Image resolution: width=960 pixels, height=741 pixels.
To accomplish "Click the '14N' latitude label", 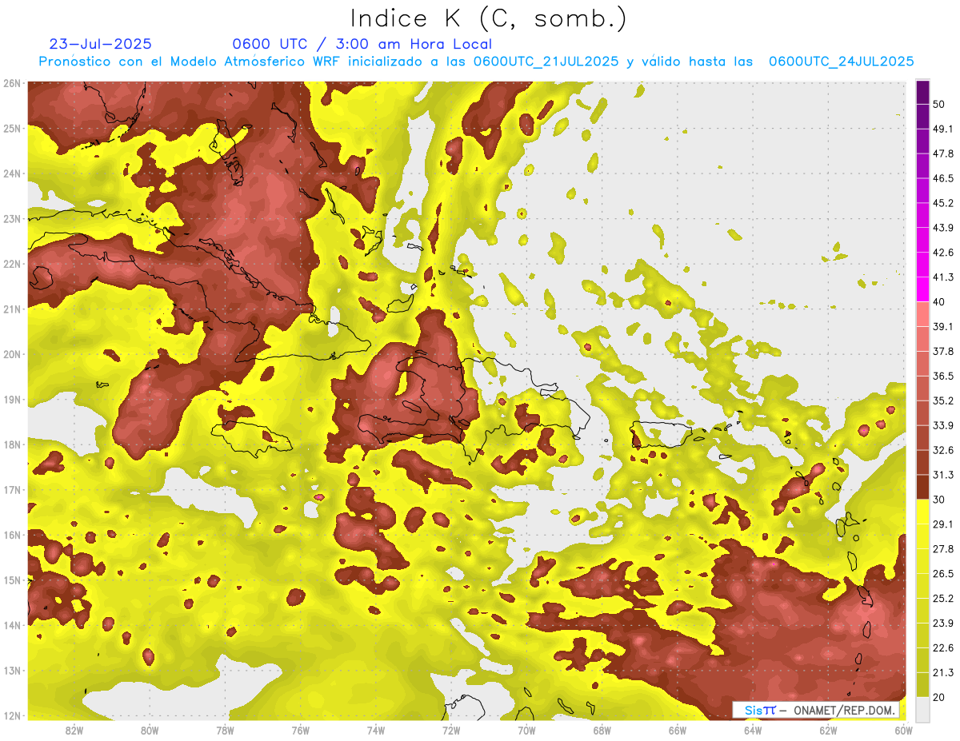I will click(12, 625).
